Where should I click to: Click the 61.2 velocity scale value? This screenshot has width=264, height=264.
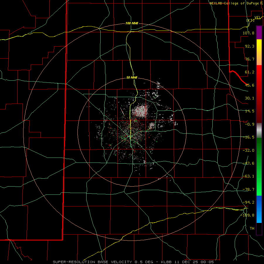click(250, 72)
